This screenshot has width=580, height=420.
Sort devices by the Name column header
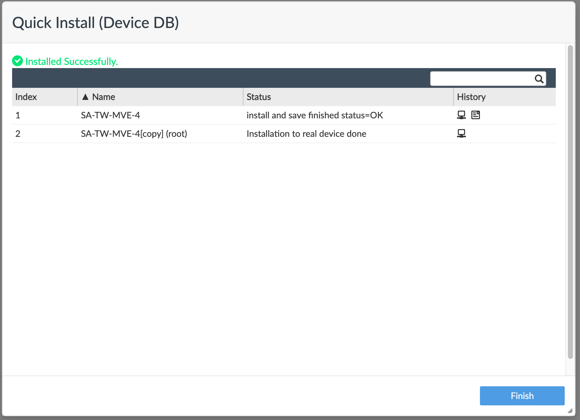[103, 97]
